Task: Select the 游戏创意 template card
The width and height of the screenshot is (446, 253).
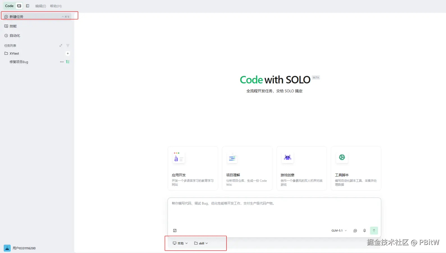Action: 302,168
